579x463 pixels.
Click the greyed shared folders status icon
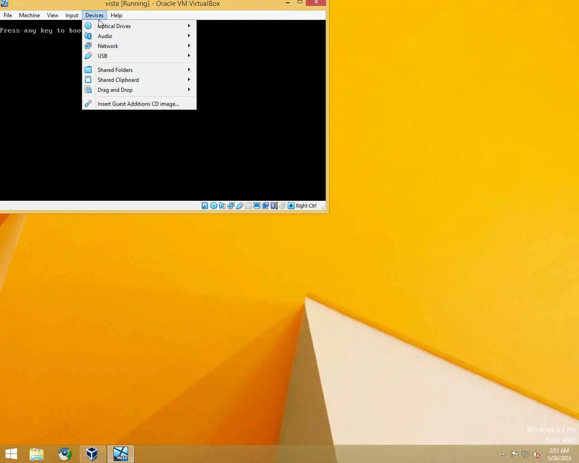click(x=248, y=206)
